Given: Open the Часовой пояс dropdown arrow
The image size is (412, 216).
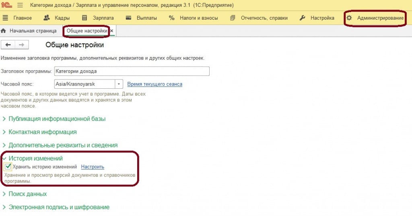Looking at the screenshot, I should [119, 84].
